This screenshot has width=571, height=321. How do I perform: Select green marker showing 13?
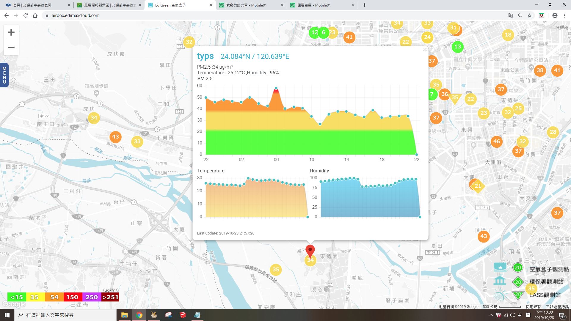457,47
